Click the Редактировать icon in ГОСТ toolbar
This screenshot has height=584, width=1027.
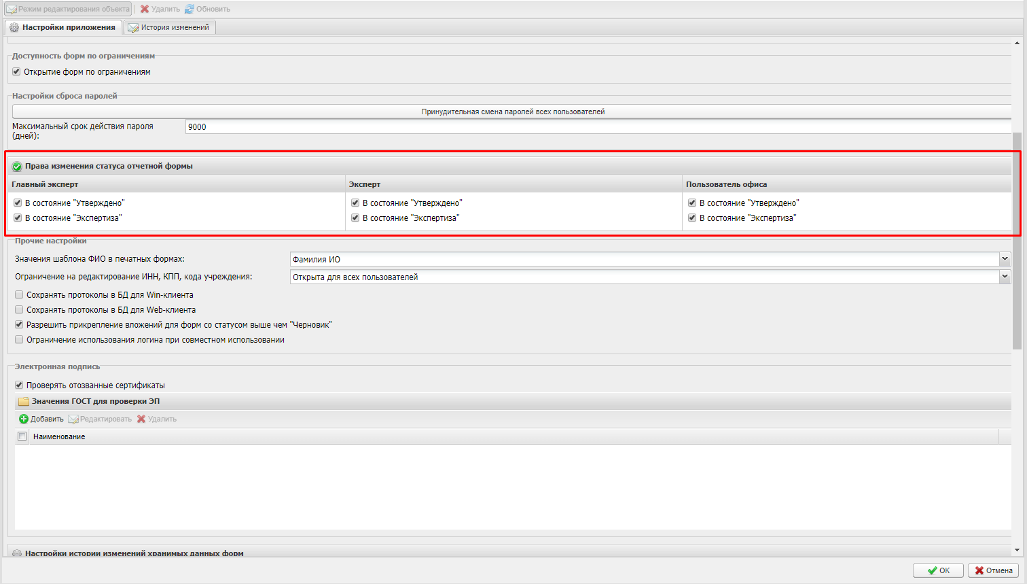(73, 419)
